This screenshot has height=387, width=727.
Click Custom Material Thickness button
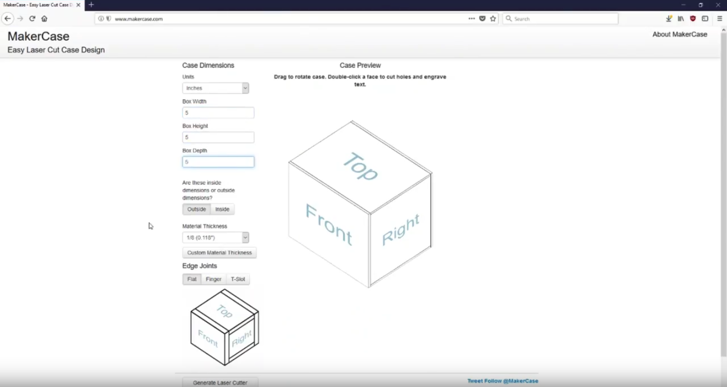(220, 253)
